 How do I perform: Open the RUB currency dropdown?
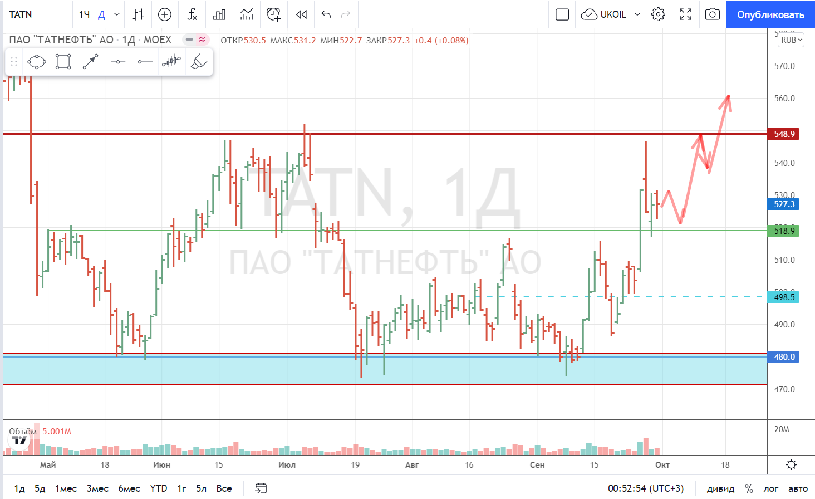point(791,40)
